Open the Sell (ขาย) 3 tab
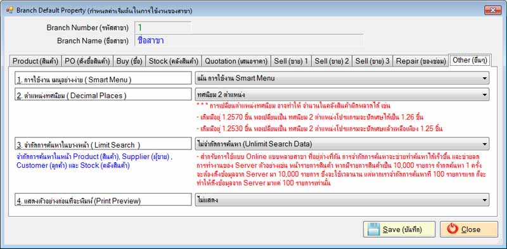The width and height of the screenshot is (507, 249). [373, 61]
